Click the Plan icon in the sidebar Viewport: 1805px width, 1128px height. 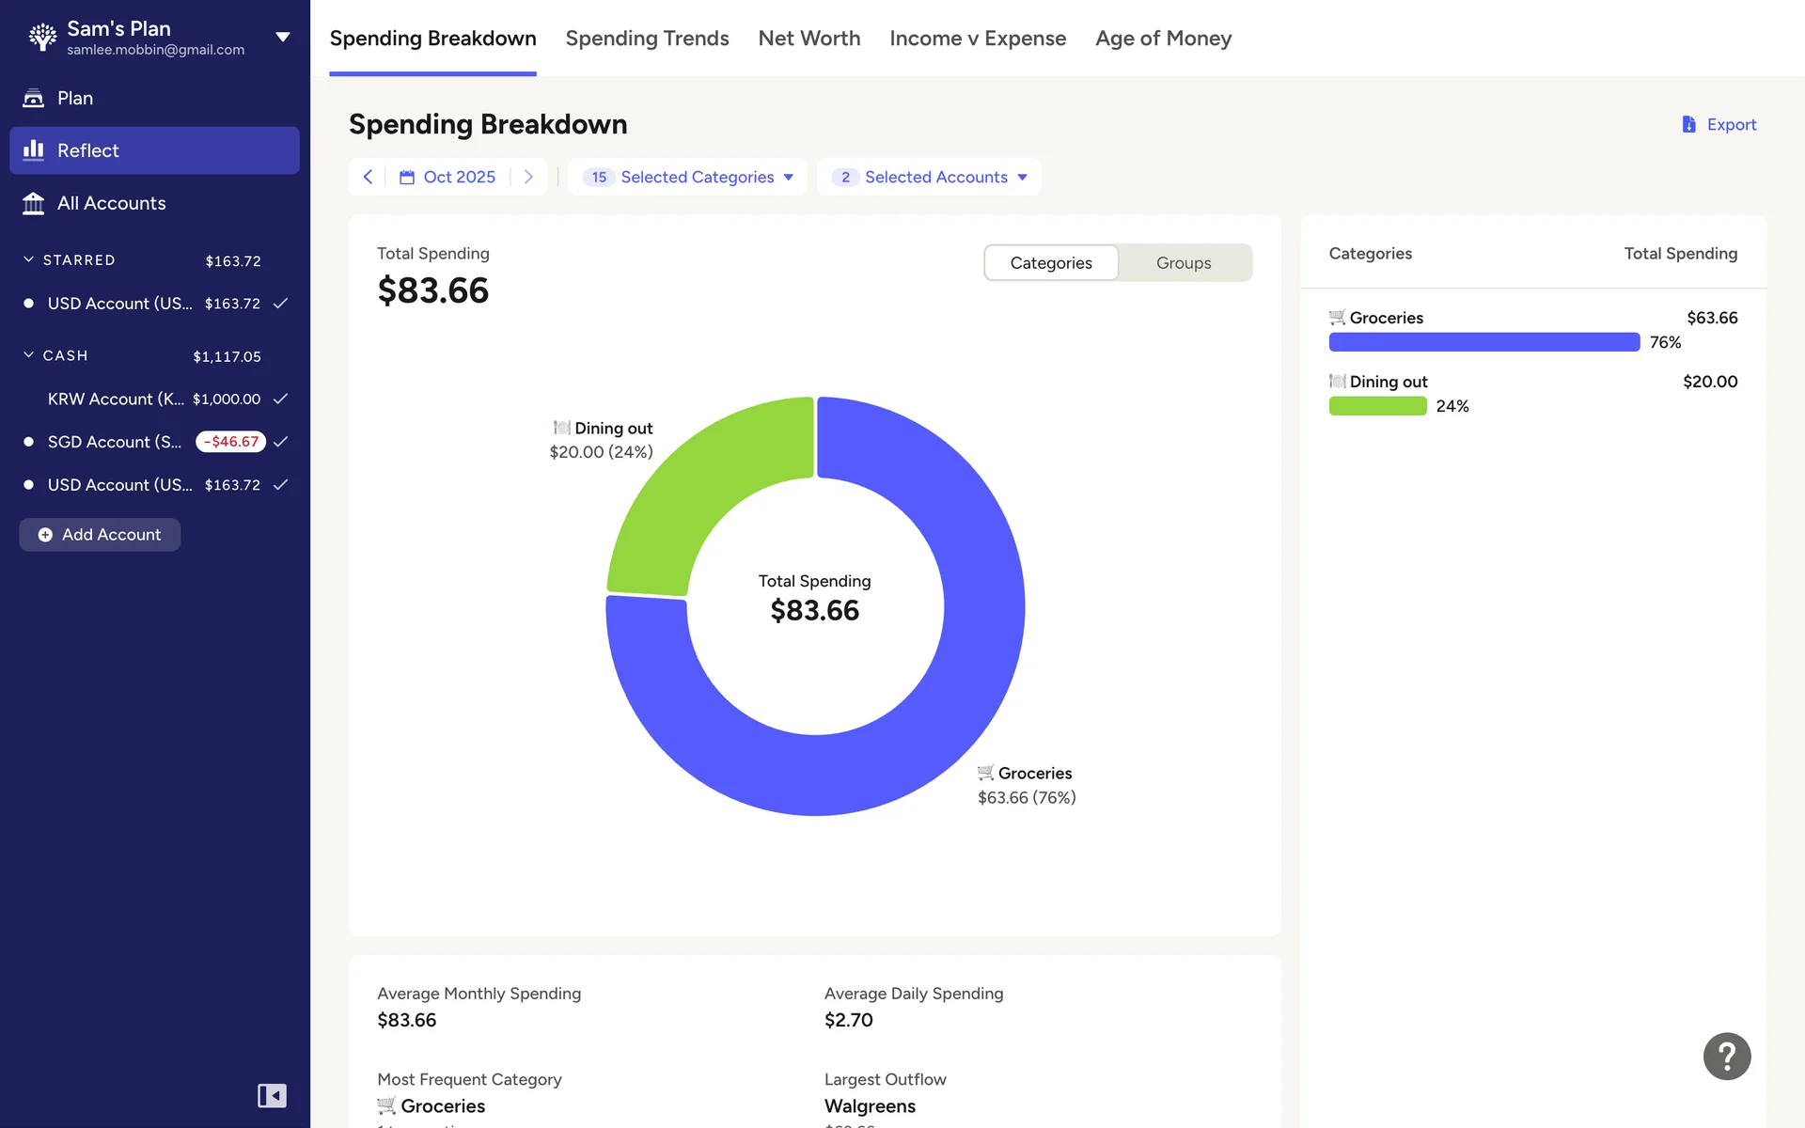point(34,98)
